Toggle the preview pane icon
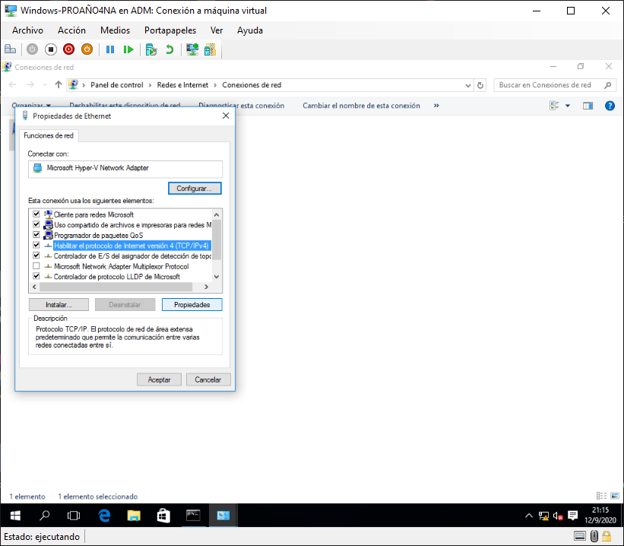 [x=588, y=106]
